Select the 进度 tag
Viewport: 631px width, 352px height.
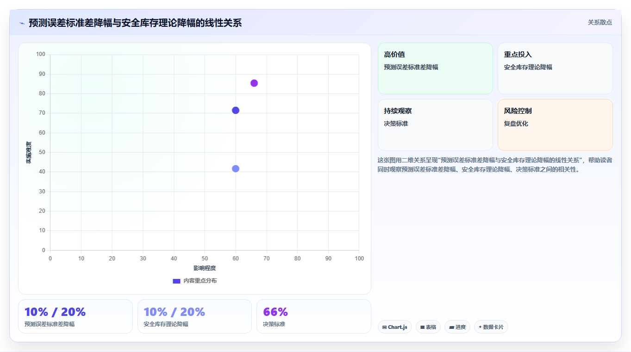click(457, 327)
